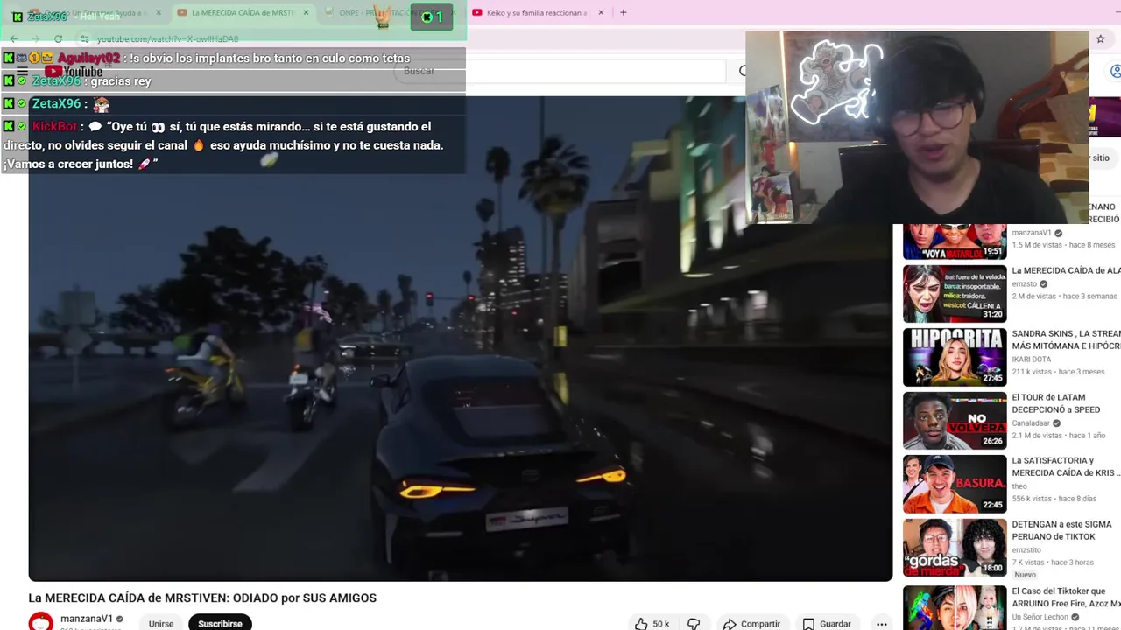This screenshot has height=630, width=1121.
Task: Bookmark page with the star icon
Action: [1101, 38]
